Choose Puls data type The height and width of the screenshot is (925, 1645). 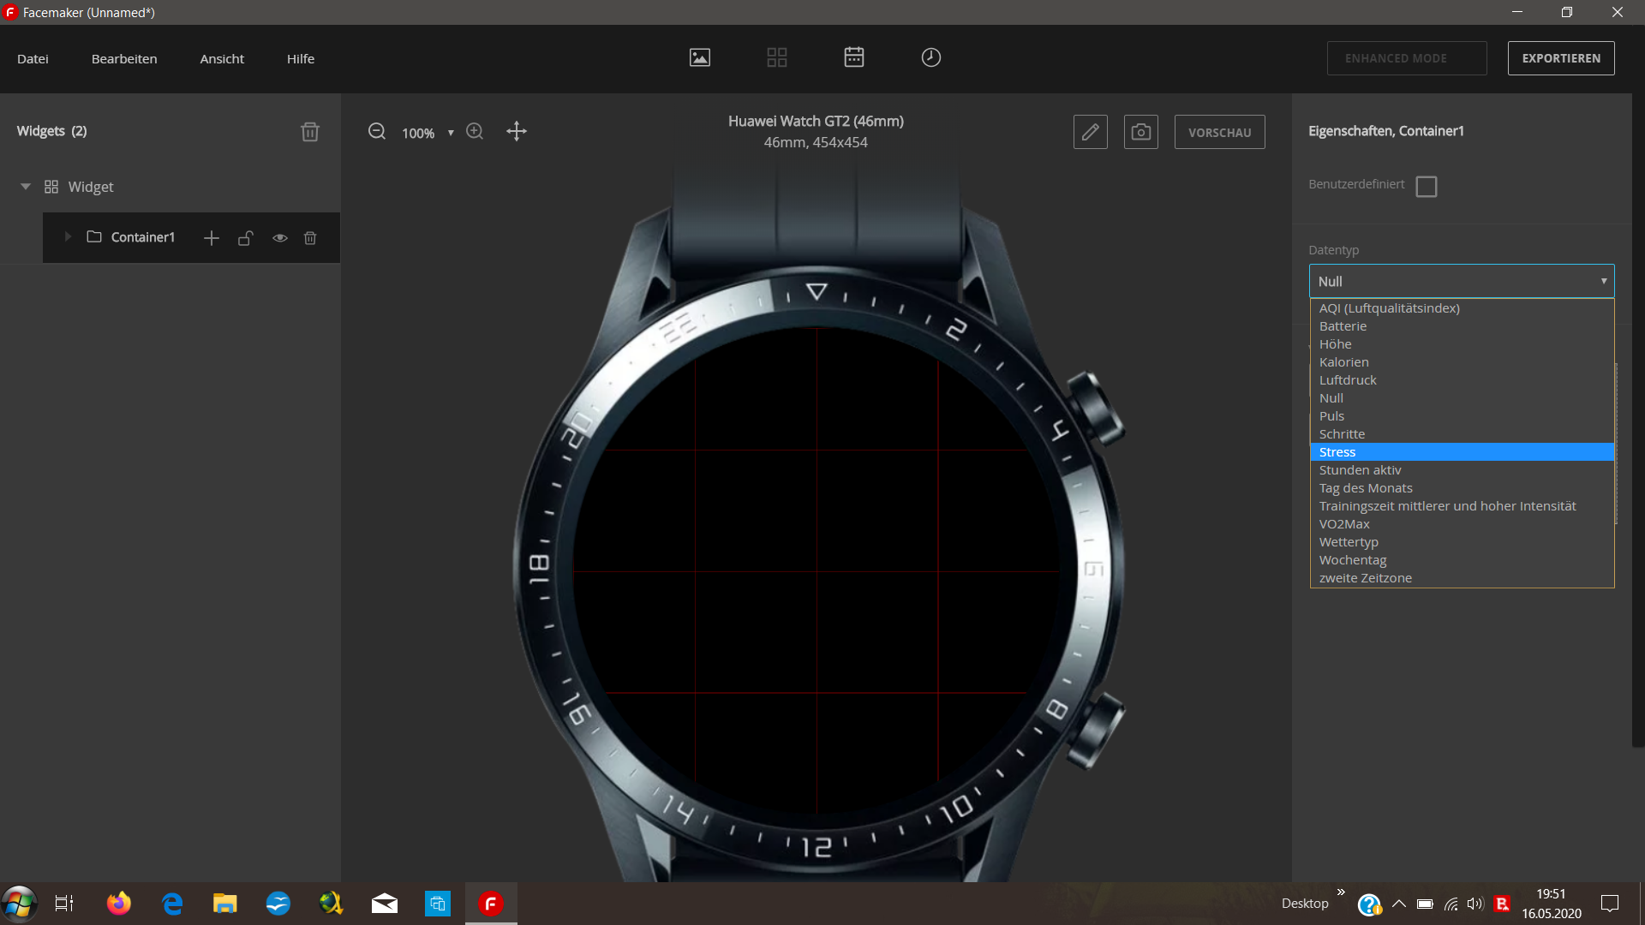click(x=1462, y=416)
